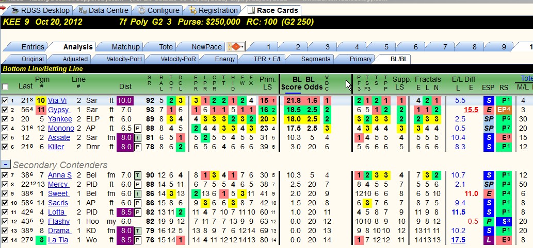Uncheck the Assate row checkbox
533x248 pixels.
point(5,137)
